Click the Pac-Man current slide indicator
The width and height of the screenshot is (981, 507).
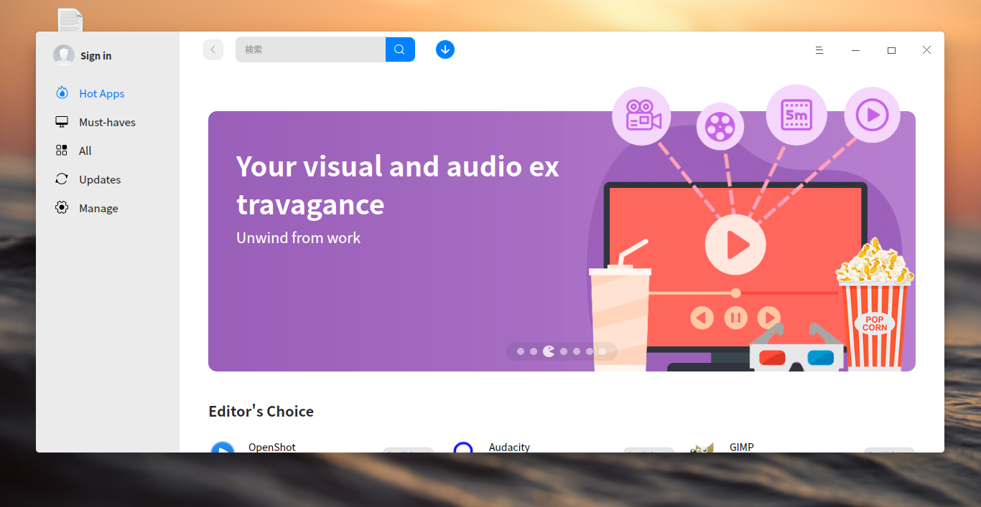549,351
